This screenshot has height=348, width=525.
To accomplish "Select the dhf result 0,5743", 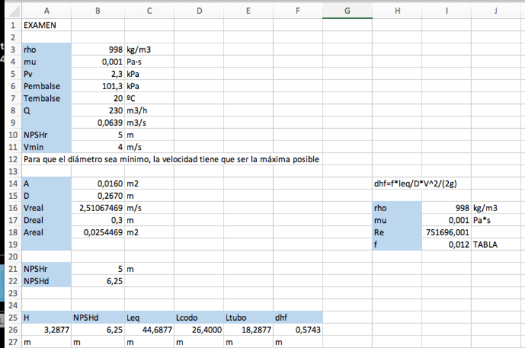I will coord(298,330).
